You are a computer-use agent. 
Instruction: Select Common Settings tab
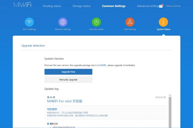[114, 6]
